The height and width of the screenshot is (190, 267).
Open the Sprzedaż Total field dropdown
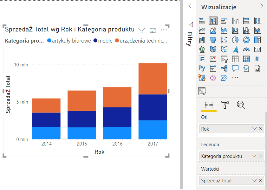pos(254,180)
